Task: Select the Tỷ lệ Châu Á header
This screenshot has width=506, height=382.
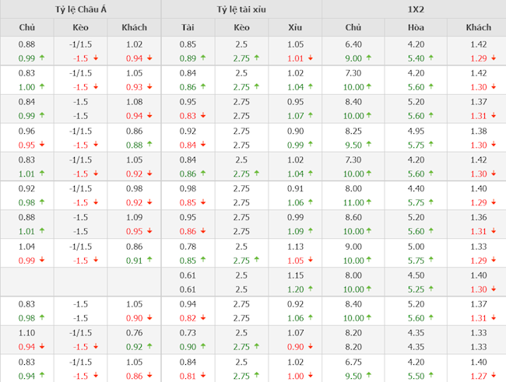Action: [x=80, y=9]
